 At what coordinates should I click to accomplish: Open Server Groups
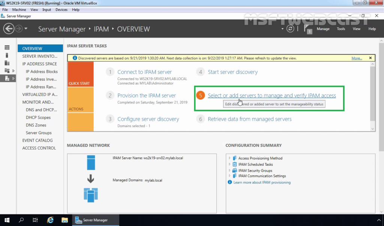coord(39,133)
